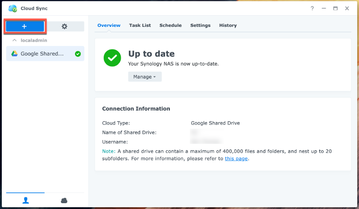Open help with the question mark icon
The width and height of the screenshot is (359, 209).
pos(312,8)
